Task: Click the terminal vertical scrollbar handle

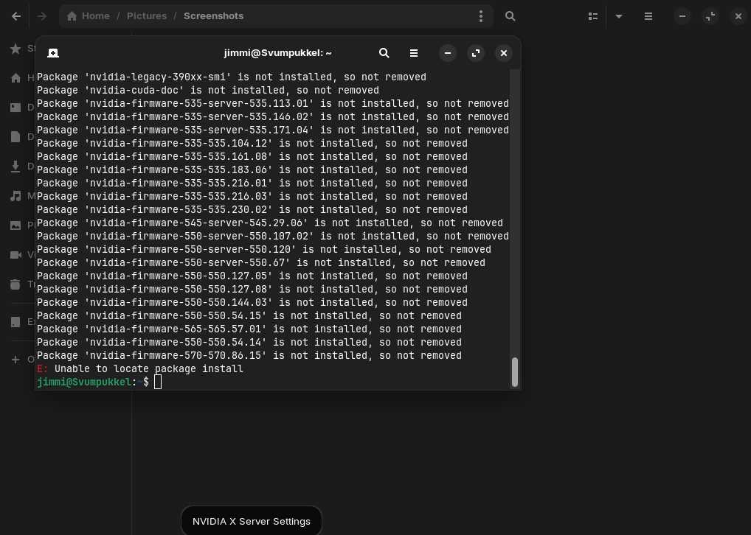Action: (515, 372)
